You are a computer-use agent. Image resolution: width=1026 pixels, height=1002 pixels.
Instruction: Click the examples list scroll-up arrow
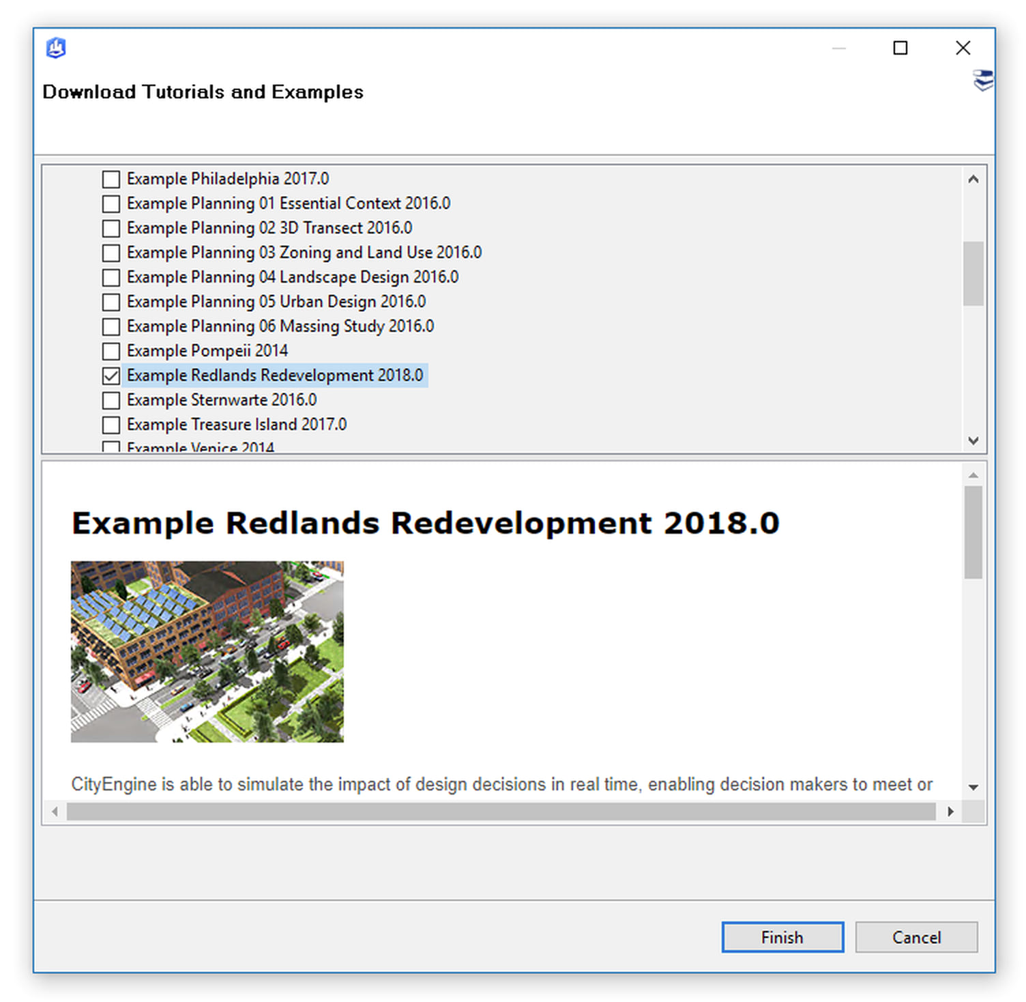click(973, 179)
